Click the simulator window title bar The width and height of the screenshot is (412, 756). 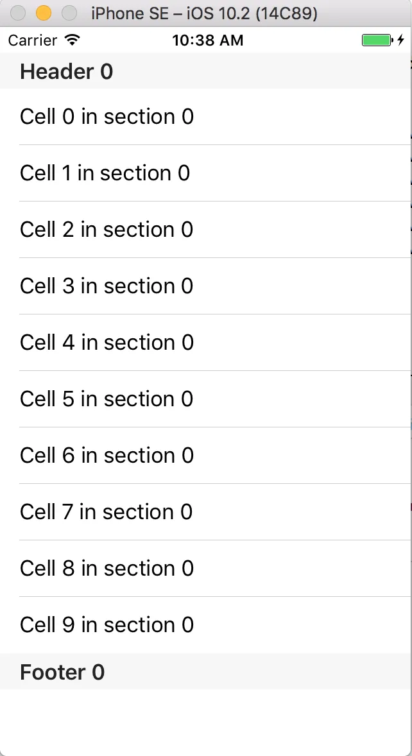[x=204, y=13]
